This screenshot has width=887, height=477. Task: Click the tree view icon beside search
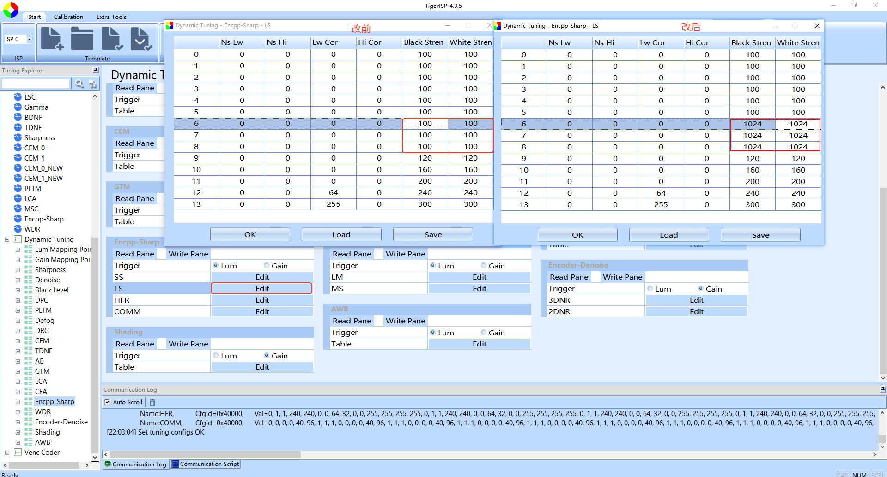[x=93, y=83]
